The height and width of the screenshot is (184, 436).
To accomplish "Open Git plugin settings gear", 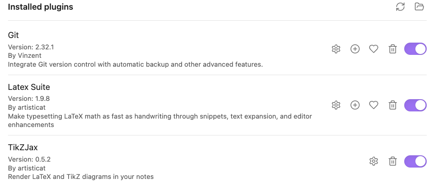I will tap(336, 49).
